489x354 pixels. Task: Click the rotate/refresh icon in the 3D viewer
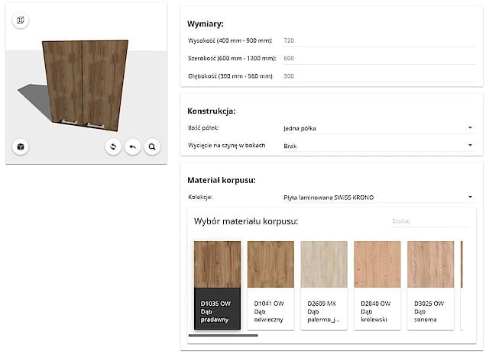coord(114,146)
